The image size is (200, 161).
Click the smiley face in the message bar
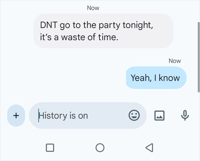134,115
